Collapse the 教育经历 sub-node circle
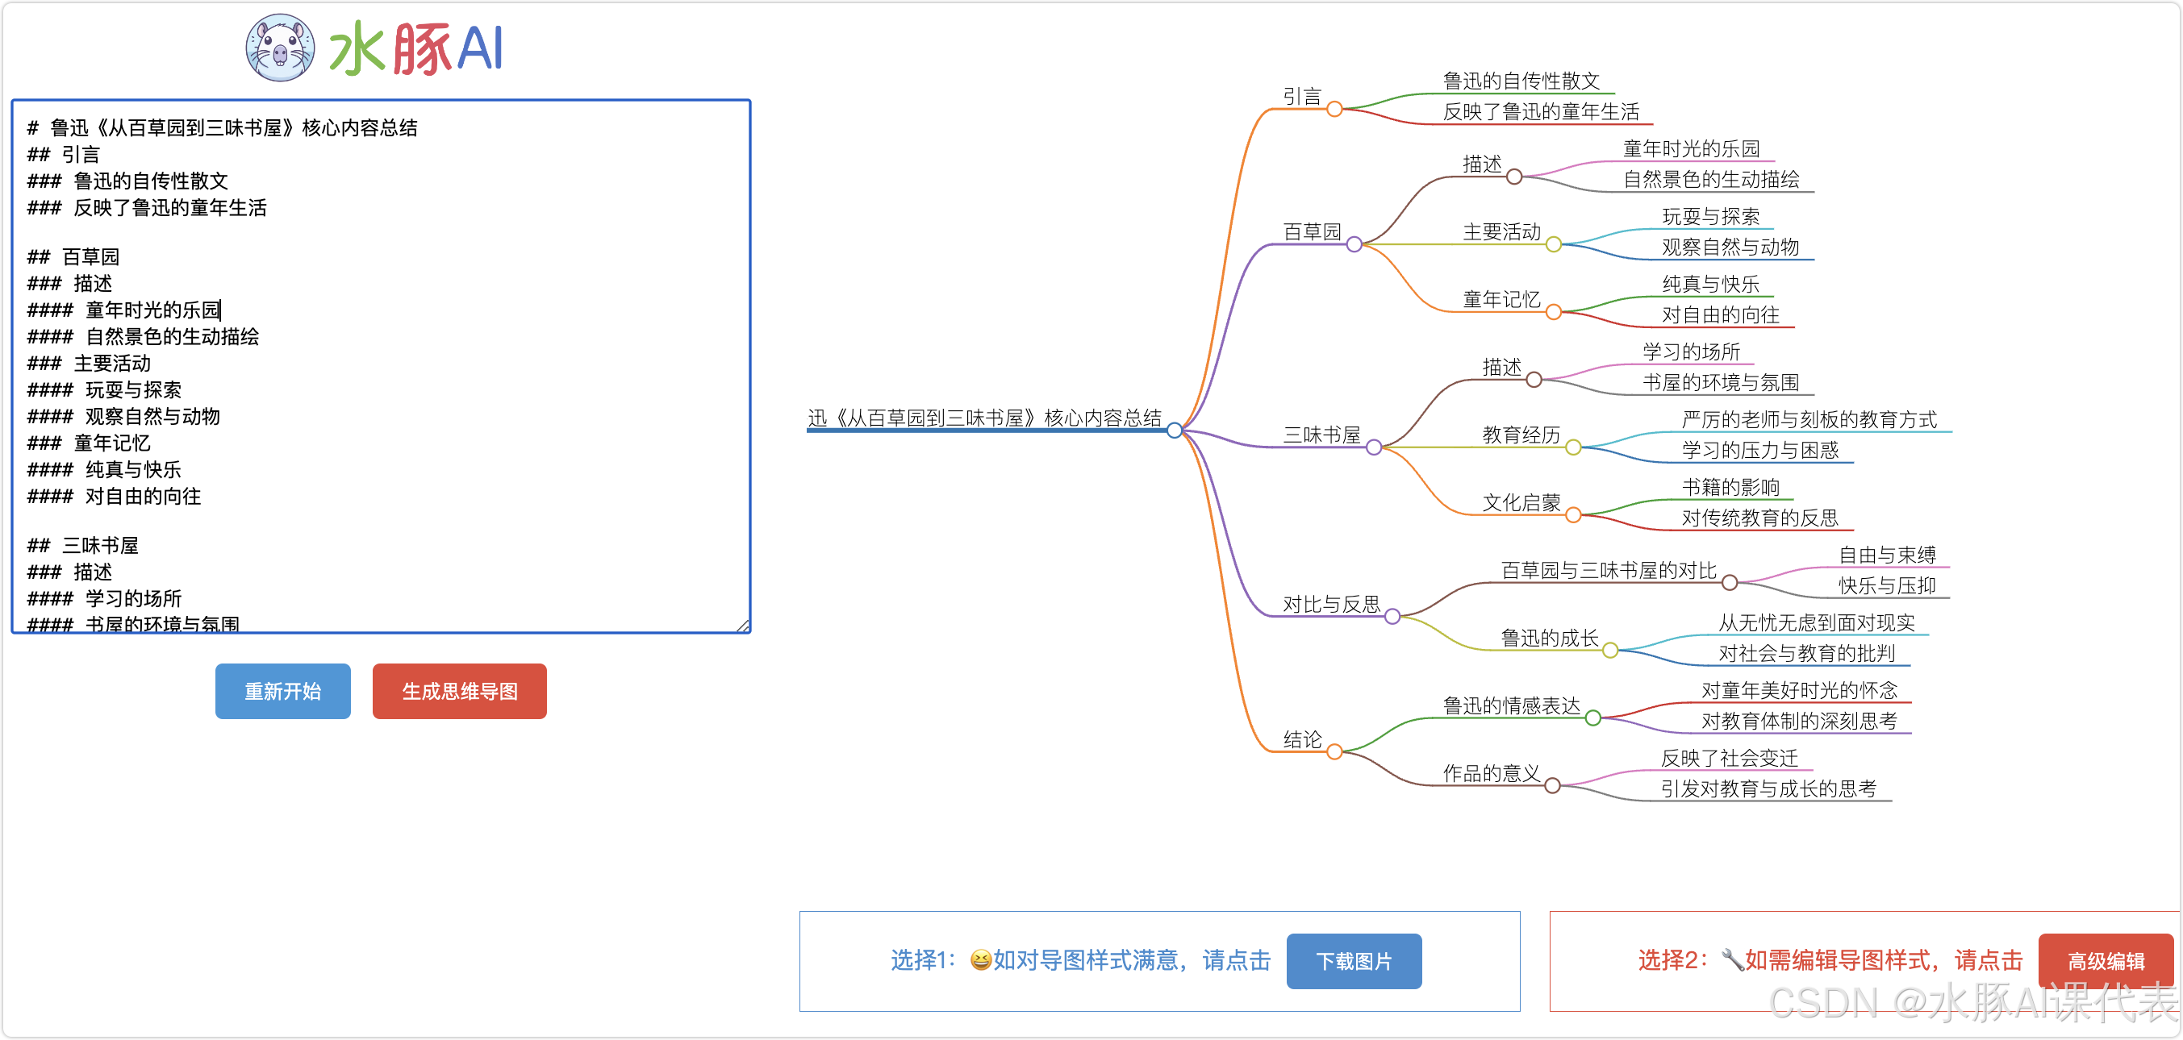 [1573, 447]
